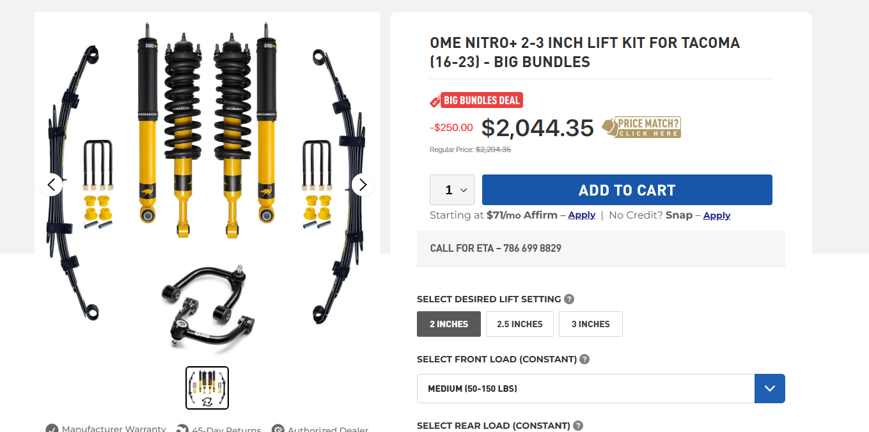
Task: Open help icon beside Select Rear Load
Action: coord(578,426)
